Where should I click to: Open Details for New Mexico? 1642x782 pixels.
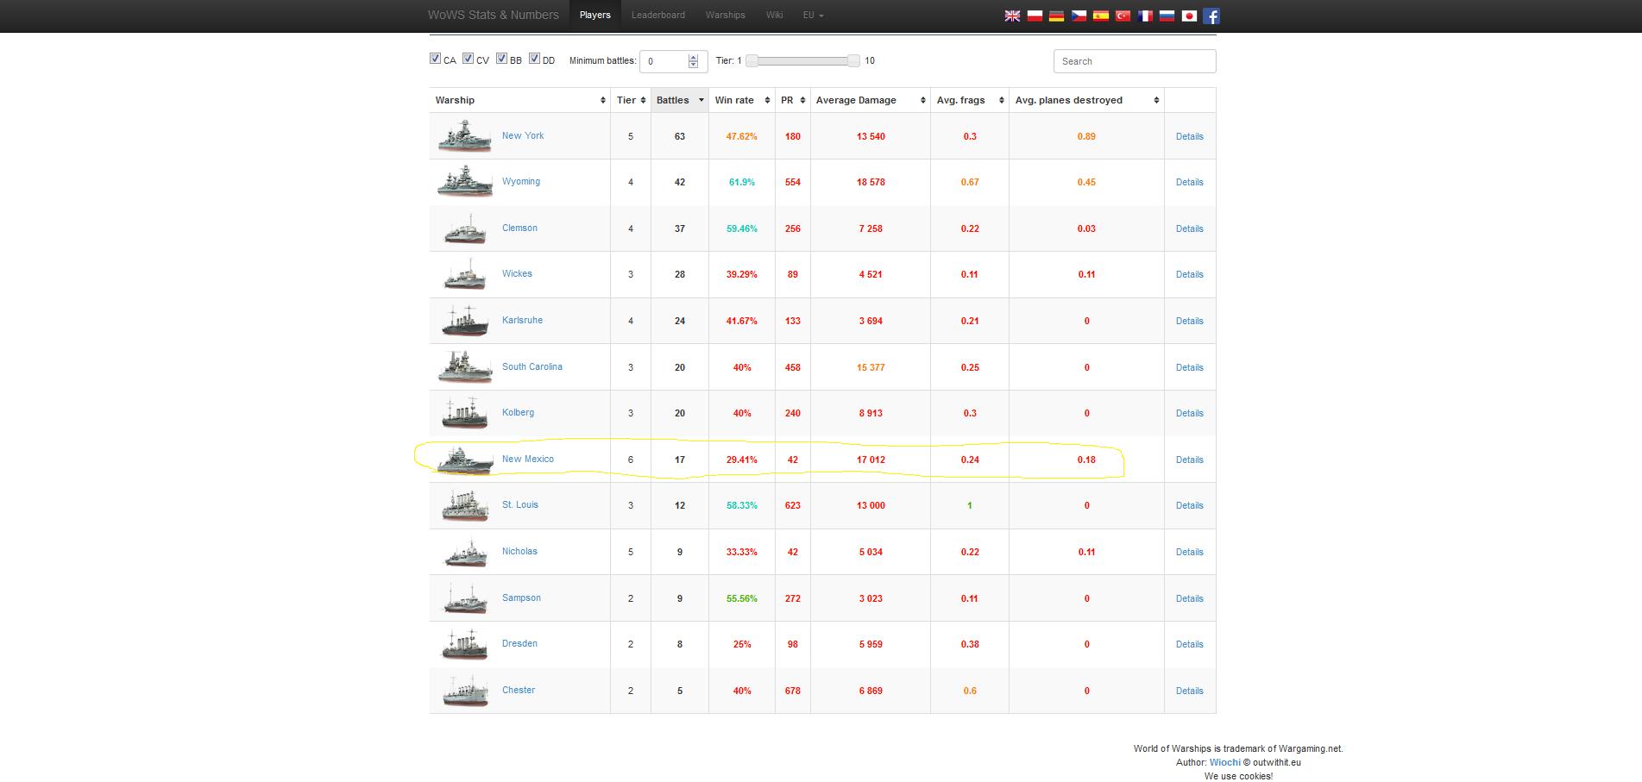1189,460
